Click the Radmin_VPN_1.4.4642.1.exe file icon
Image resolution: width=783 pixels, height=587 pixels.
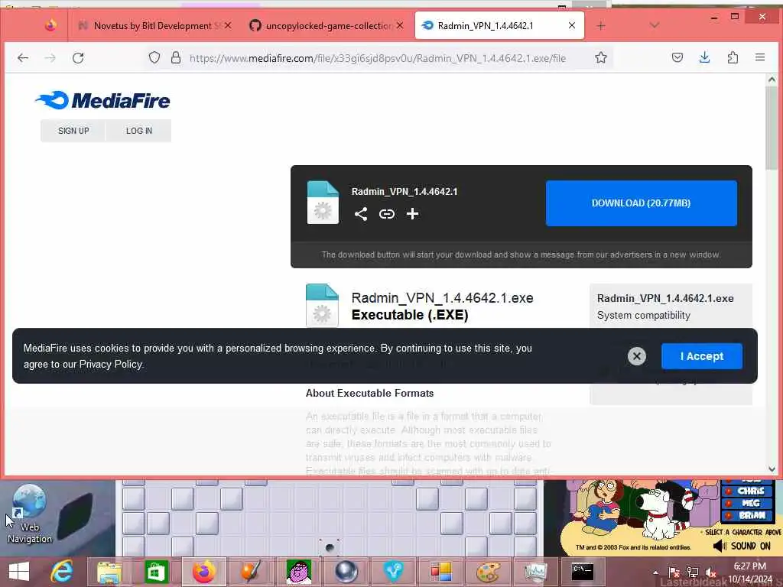click(x=322, y=306)
